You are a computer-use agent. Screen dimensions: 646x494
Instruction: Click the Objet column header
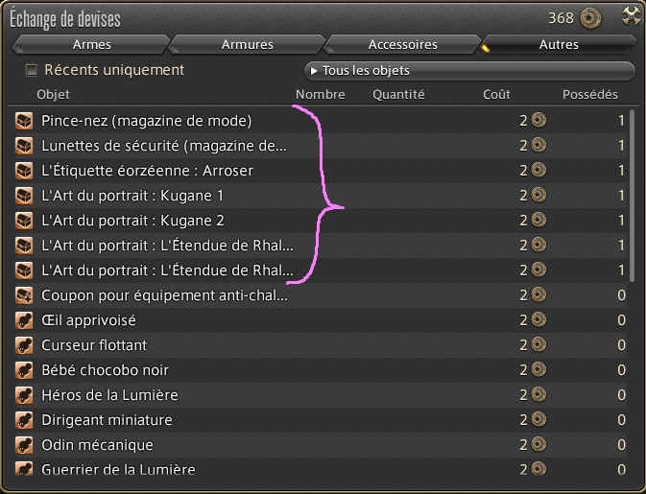pyautogui.click(x=53, y=95)
